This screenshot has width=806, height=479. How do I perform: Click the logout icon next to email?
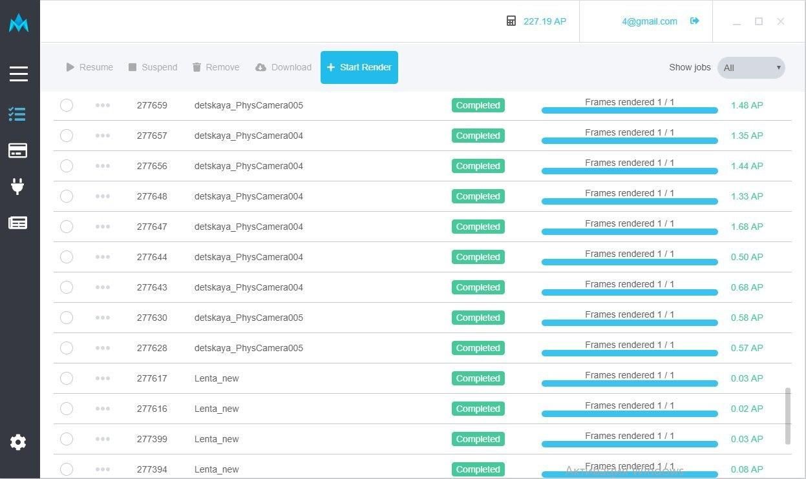tap(695, 21)
